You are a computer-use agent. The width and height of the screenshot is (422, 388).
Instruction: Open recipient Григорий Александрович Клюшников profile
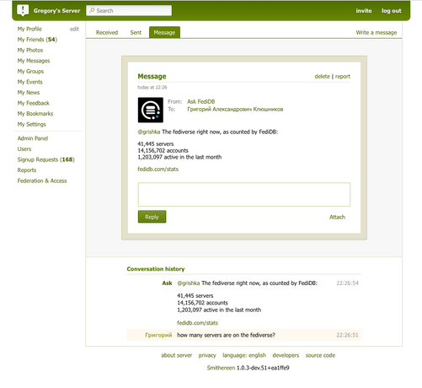click(235, 109)
